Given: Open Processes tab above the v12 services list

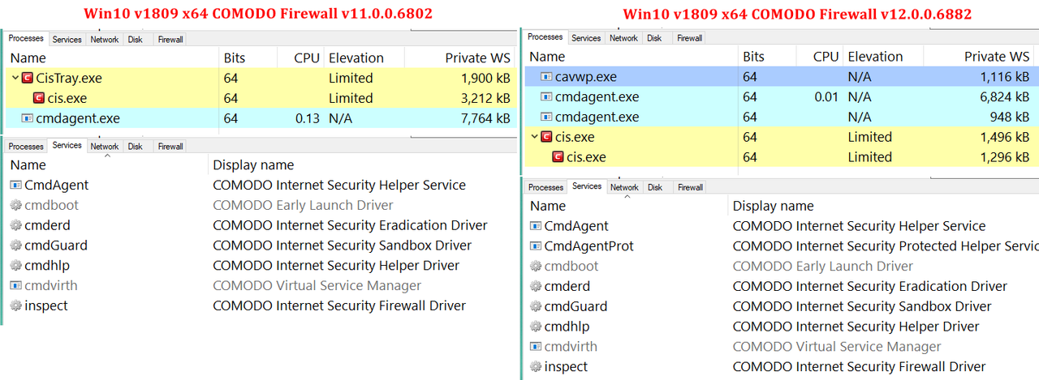Looking at the screenshot, I should tap(545, 187).
